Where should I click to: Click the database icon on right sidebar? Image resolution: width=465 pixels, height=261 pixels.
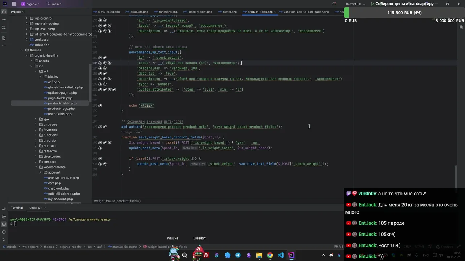[x=461, y=27]
